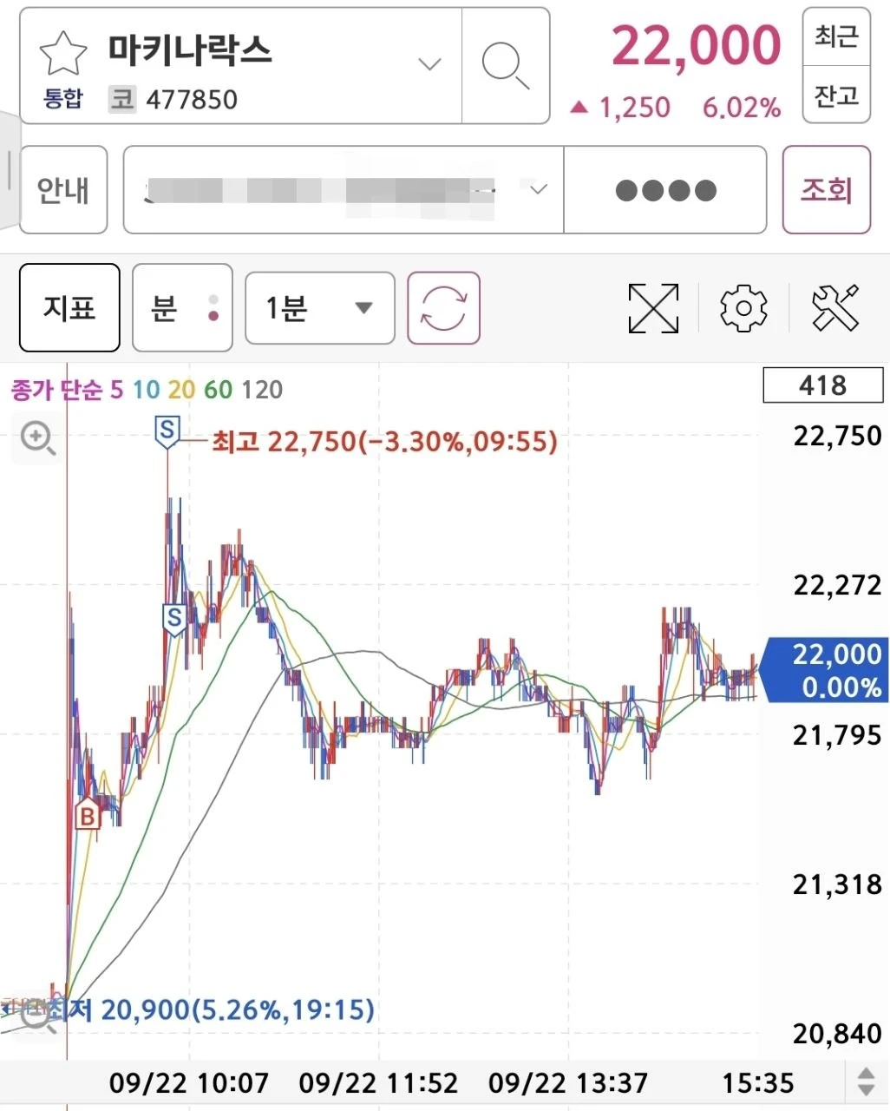Select the 잔고 tab
890x1111 pixels.
(x=836, y=95)
